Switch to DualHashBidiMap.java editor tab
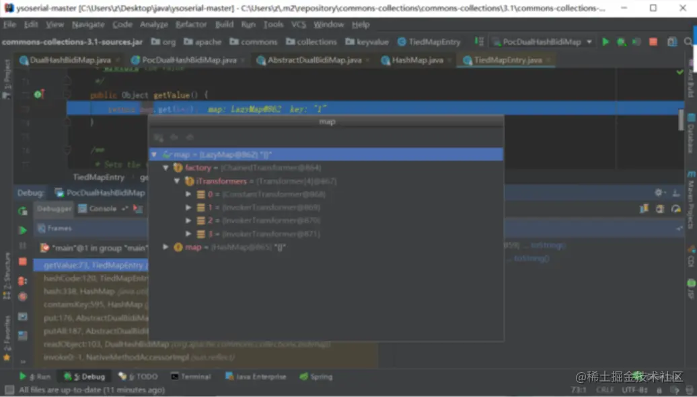Screen dimensions: 697x397 70,60
